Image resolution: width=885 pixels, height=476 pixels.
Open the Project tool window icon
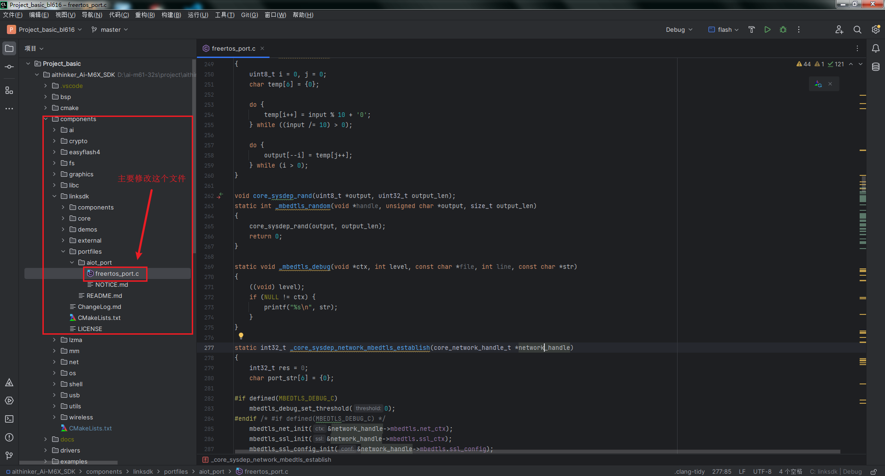9,48
